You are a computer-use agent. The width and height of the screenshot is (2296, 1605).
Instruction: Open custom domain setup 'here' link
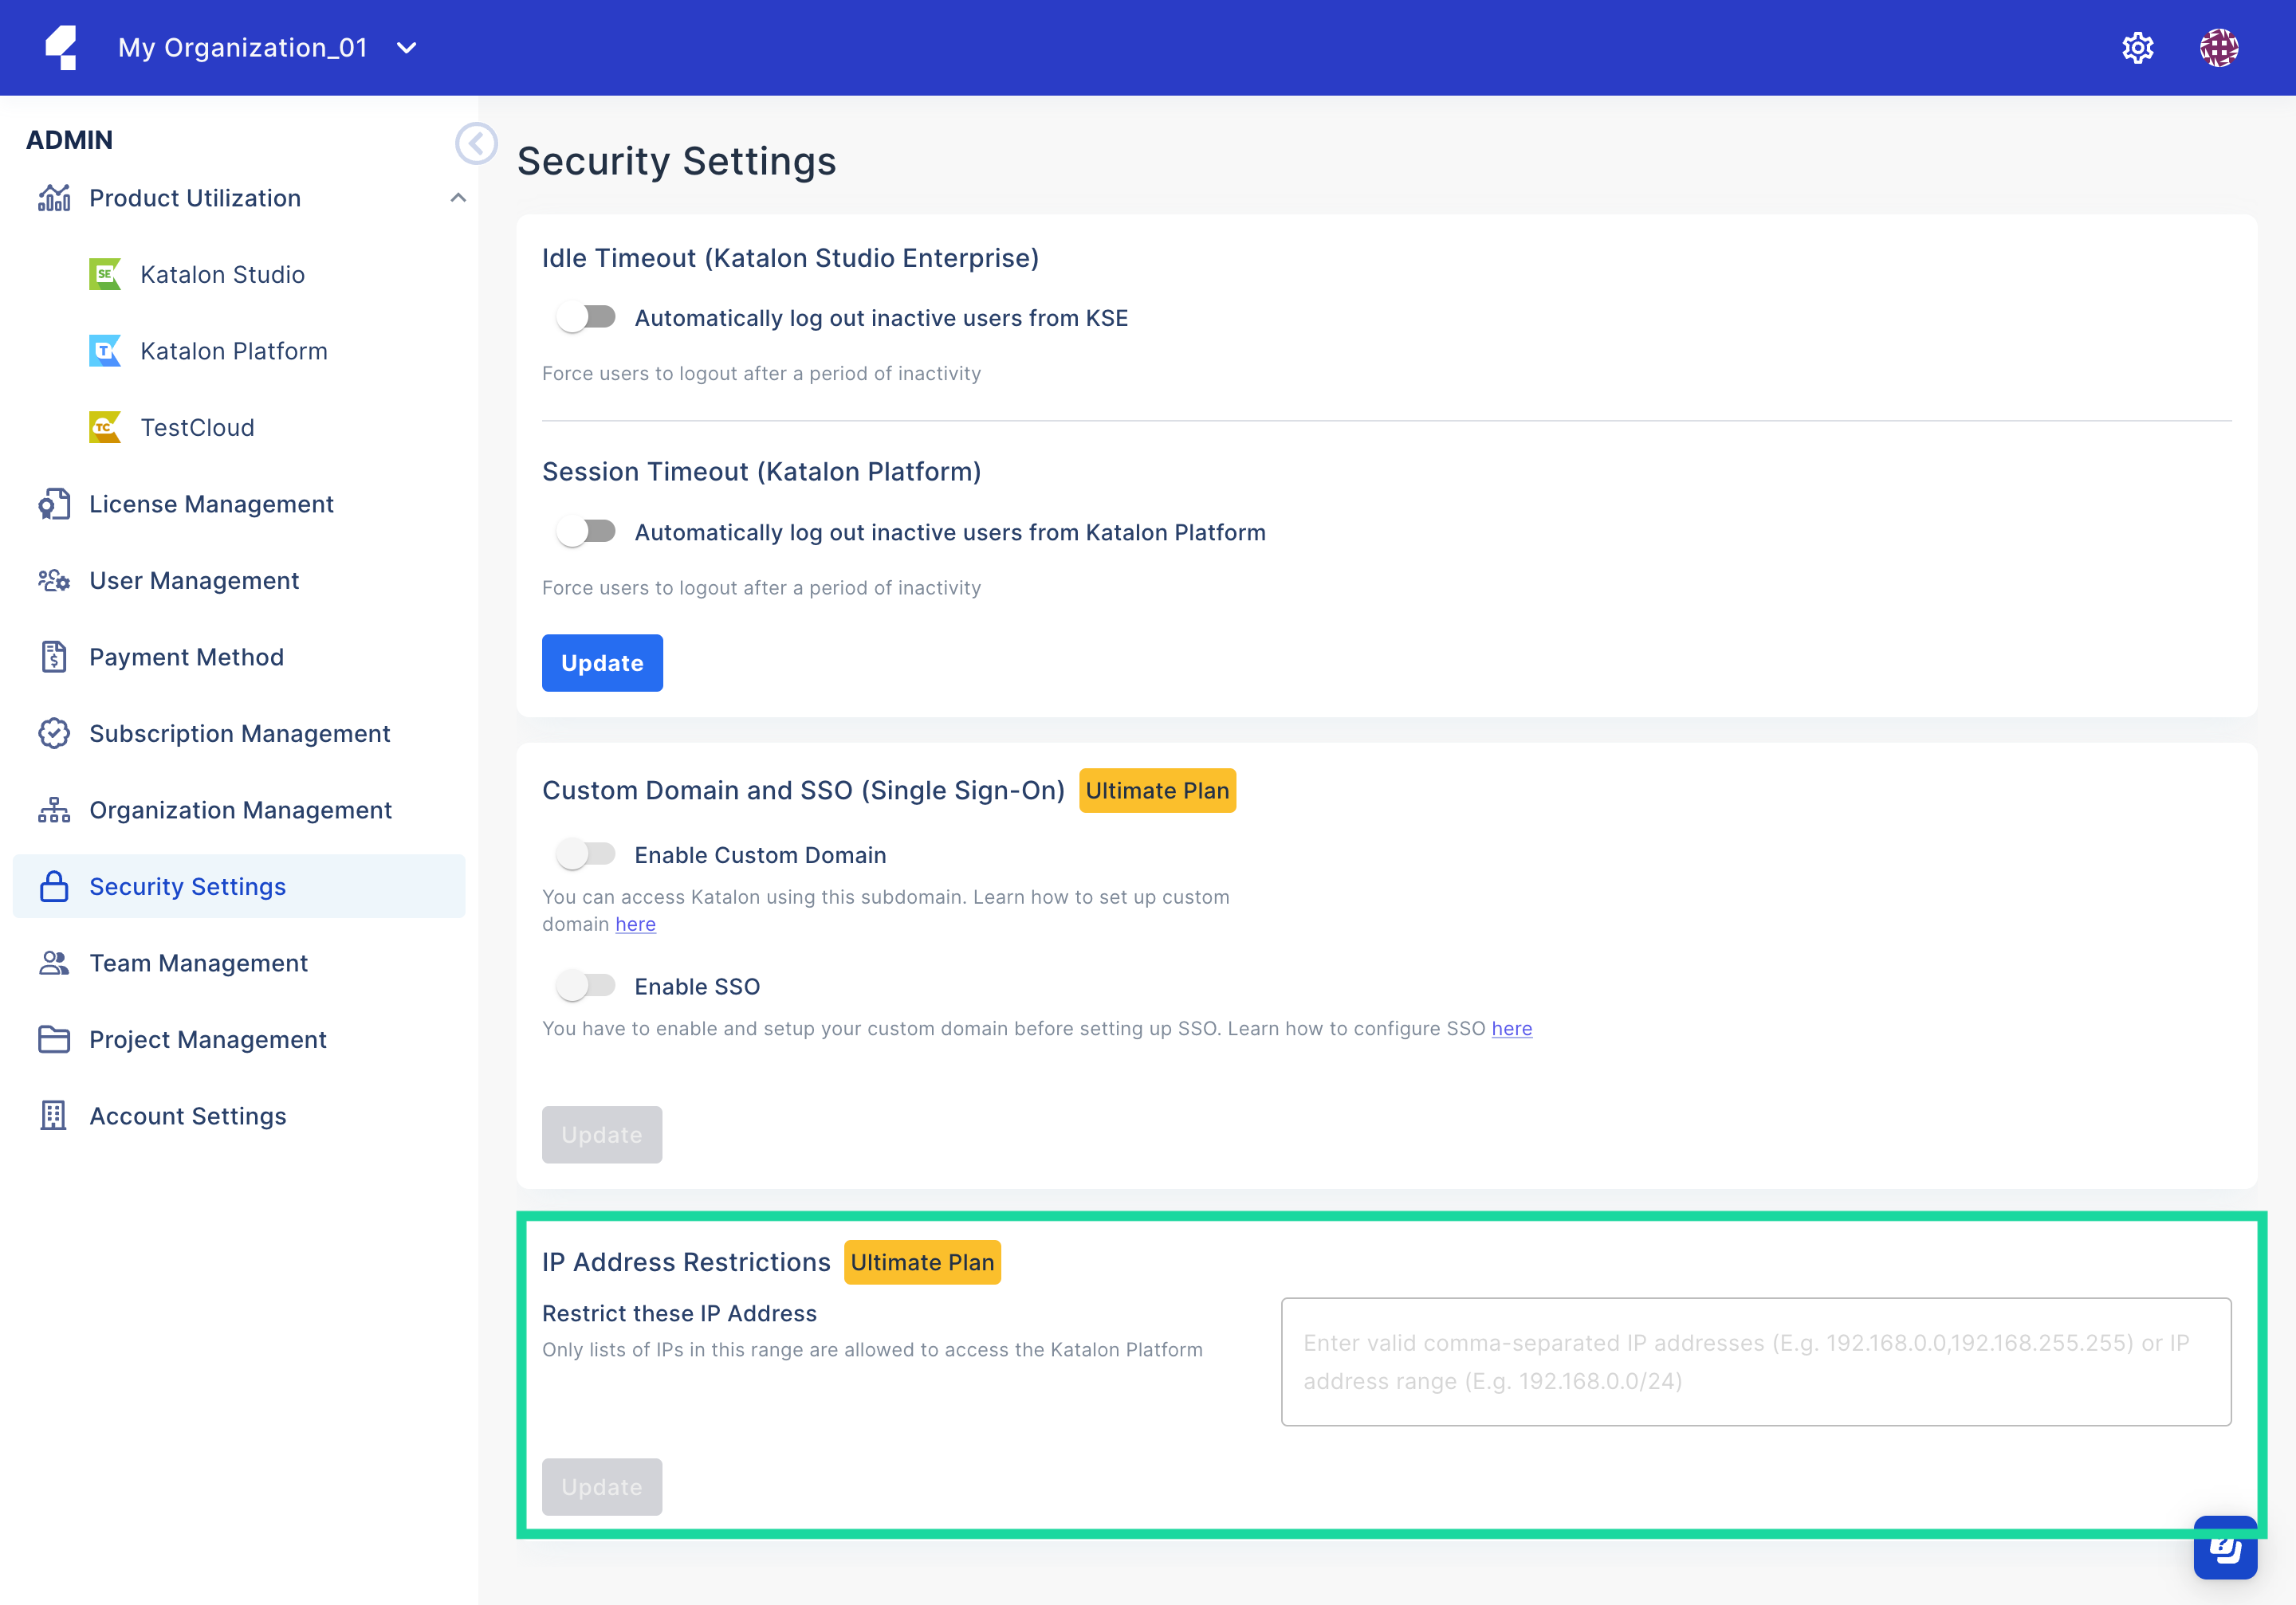point(635,924)
